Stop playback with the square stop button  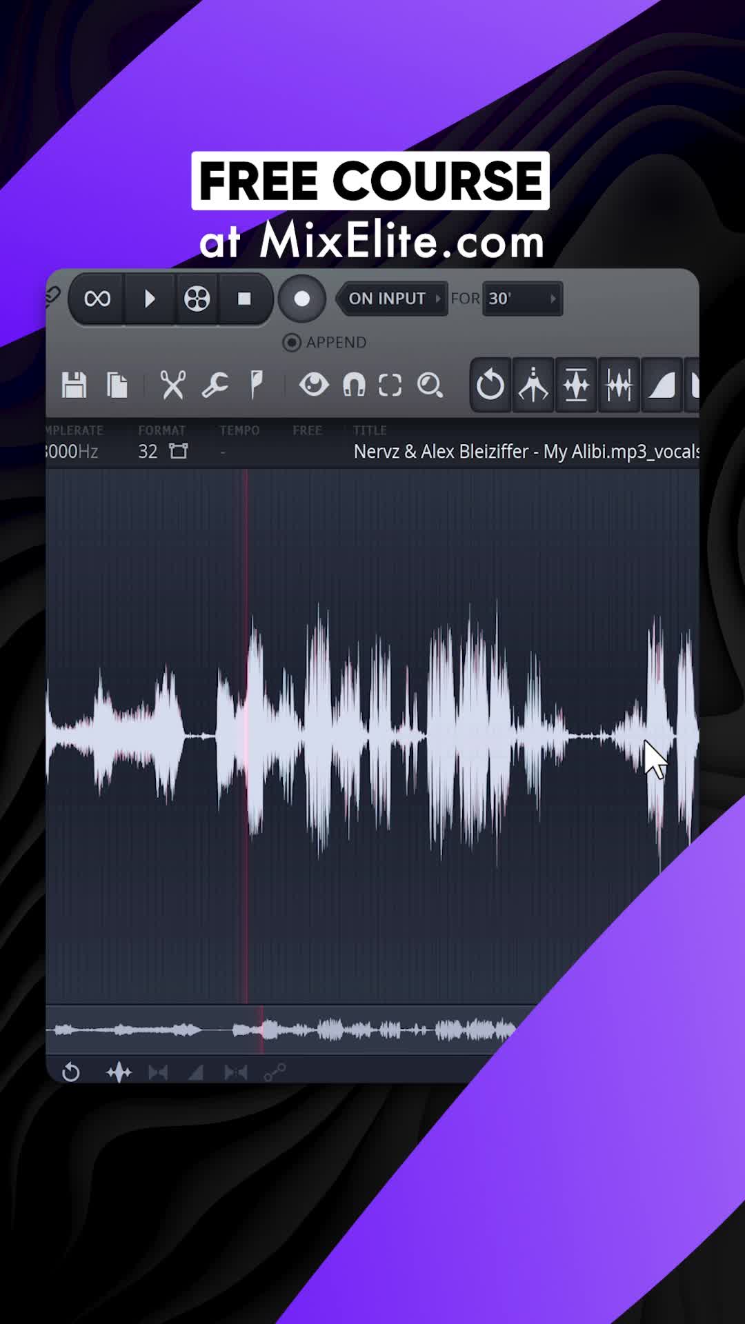pos(244,299)
